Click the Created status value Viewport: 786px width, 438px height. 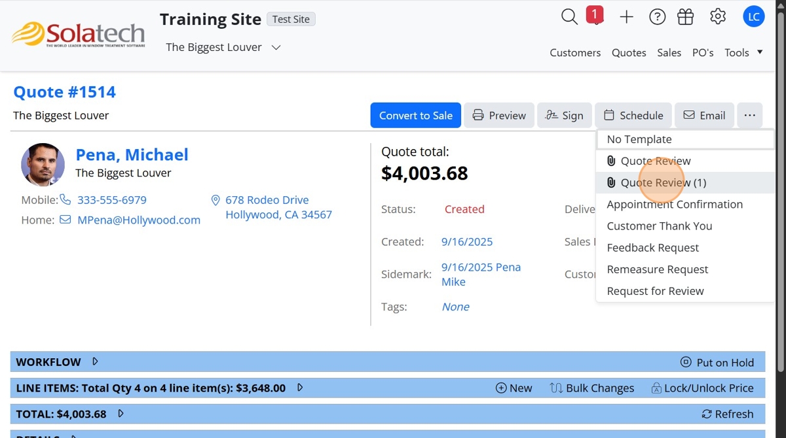(464, 209)
